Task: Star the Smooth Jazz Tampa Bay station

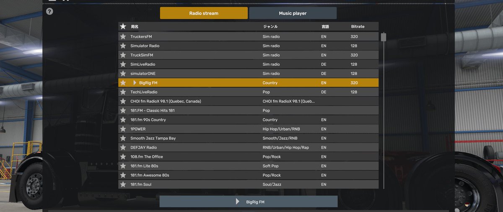Action: 123,138
